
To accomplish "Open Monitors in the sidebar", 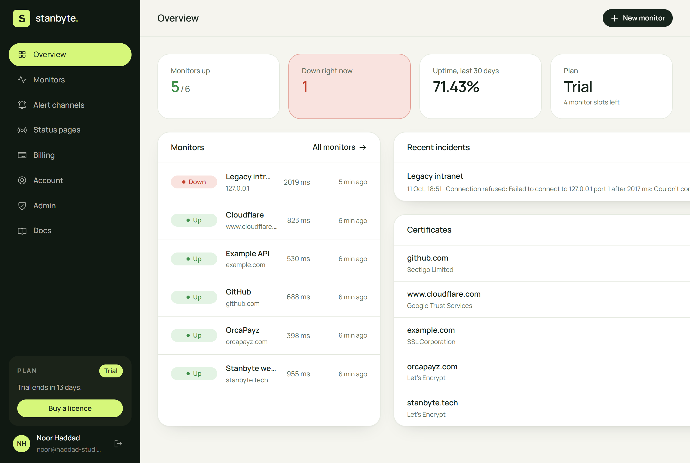I will [x=70, y=80].
